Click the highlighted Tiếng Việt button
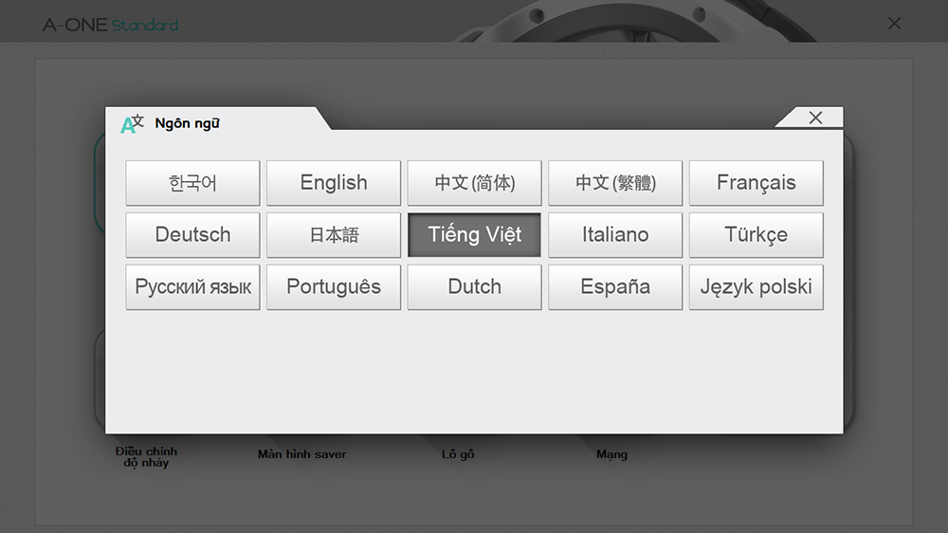Screen dimensions: 948x533 point(474,235)
